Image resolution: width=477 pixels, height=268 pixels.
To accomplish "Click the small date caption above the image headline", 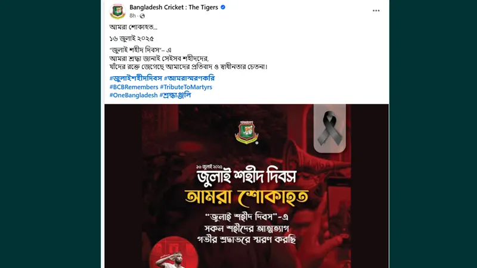I will point(209,167).
